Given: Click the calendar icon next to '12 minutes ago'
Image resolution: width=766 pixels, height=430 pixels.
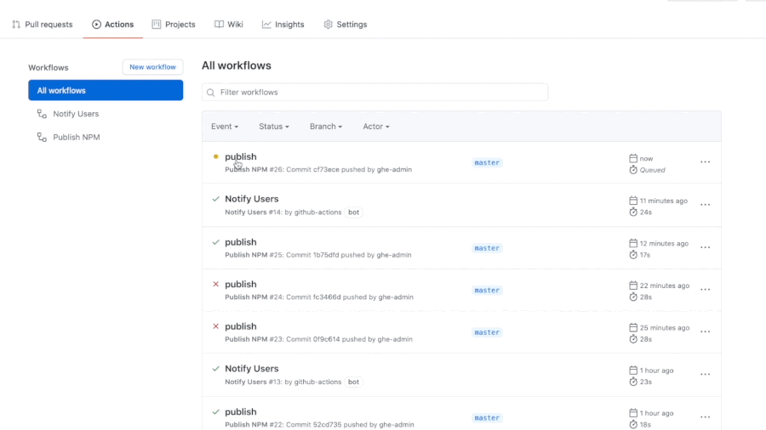Looking at the screenshot, I should [x=633, y=243].
